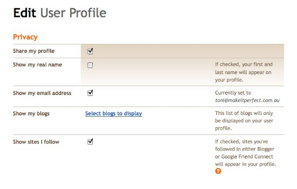
Task: Click the Edit User Profile page title
Action: 60,13
